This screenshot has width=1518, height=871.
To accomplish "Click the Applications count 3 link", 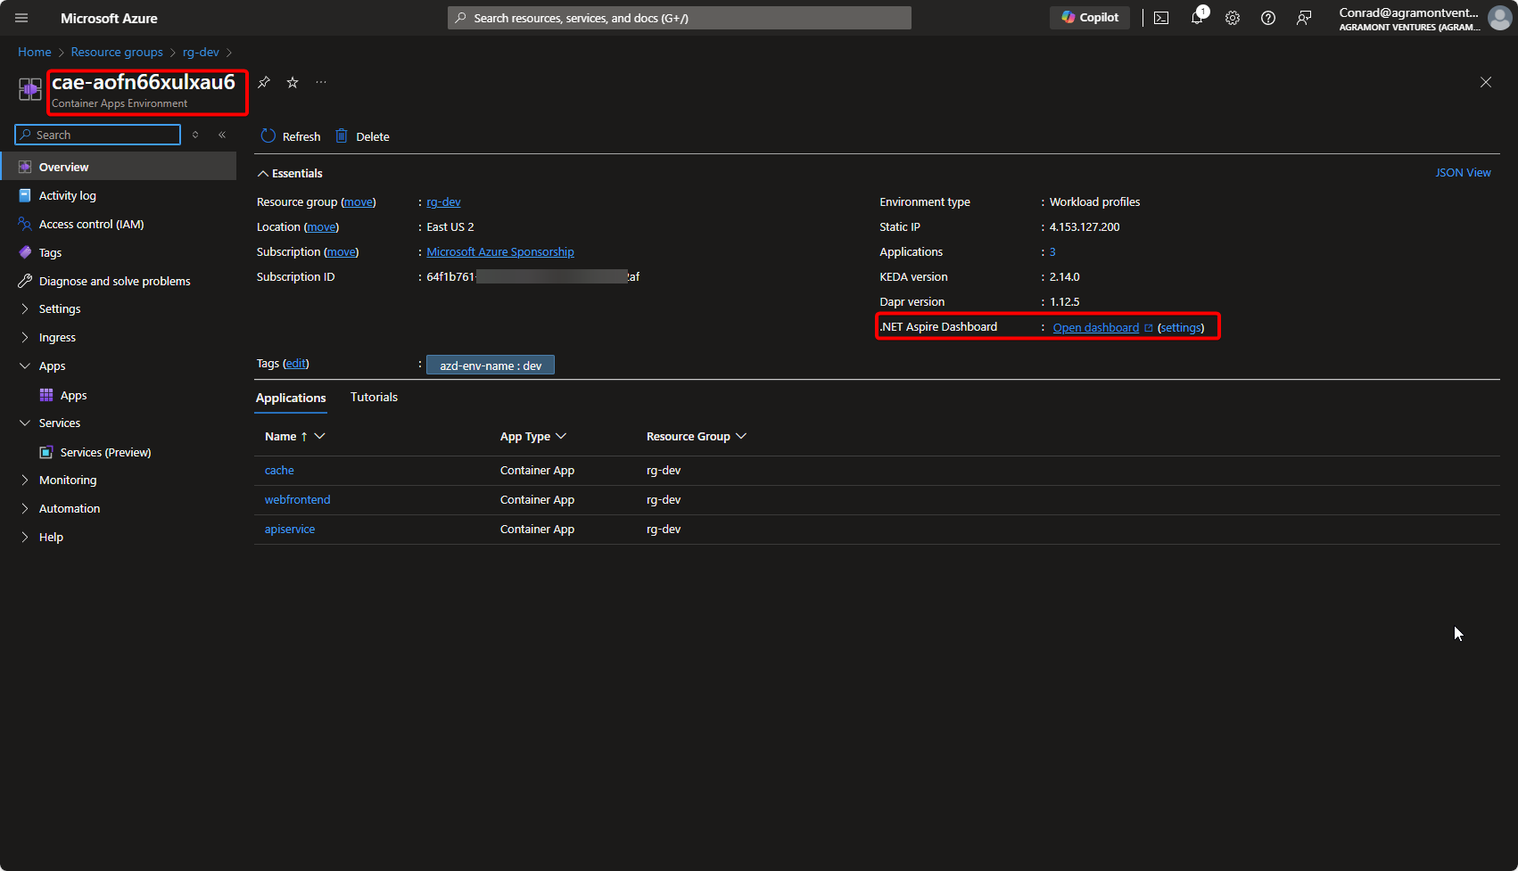I will tap(1052, 252).
